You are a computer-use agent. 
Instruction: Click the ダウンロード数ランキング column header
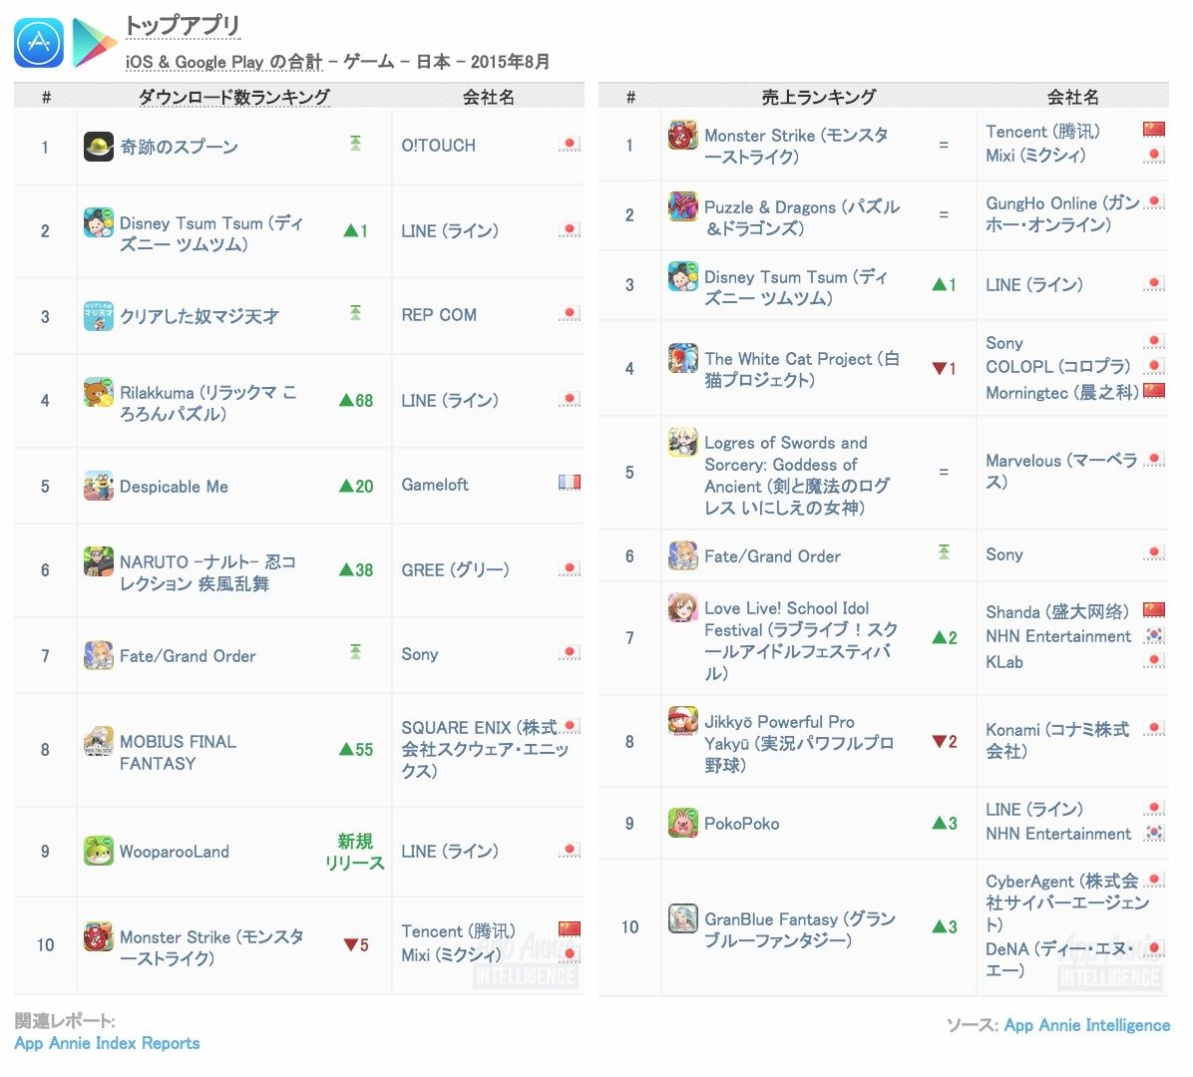(x=233, y=97)
